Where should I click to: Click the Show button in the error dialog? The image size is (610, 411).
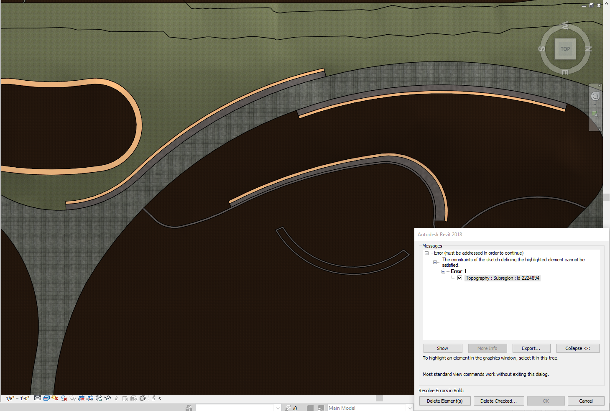point(442,348)
